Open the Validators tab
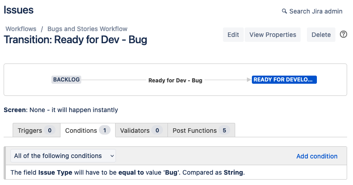 [141, 131]
